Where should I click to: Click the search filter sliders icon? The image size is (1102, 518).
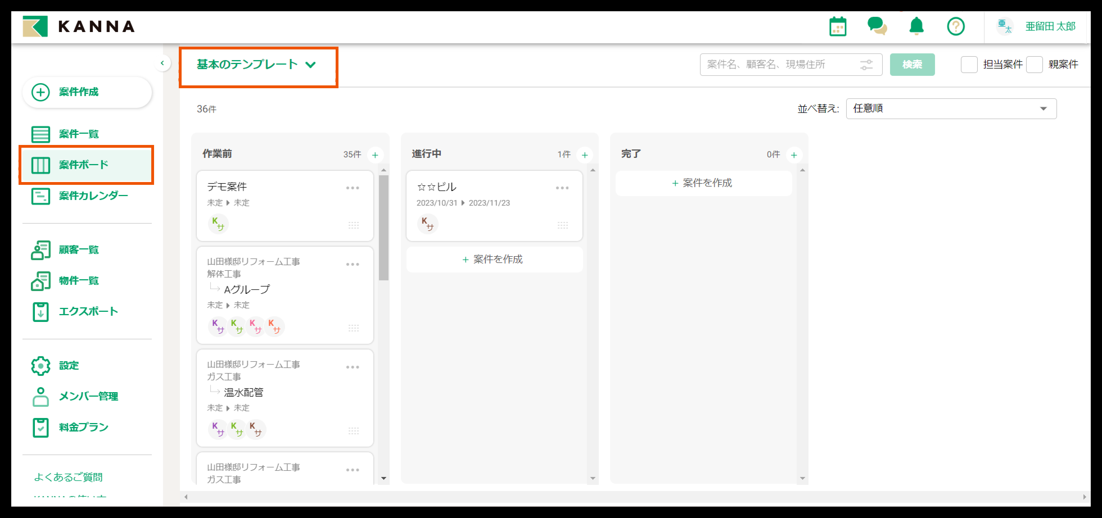pyautogui.click(x=866, y=65)
